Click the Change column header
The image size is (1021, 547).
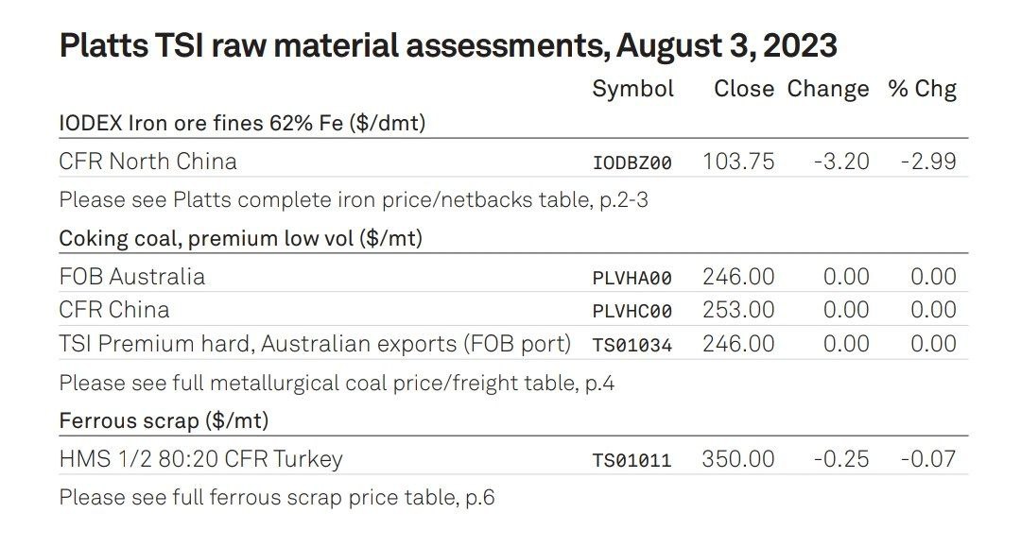pyautogui.click(x=827, y=89)
